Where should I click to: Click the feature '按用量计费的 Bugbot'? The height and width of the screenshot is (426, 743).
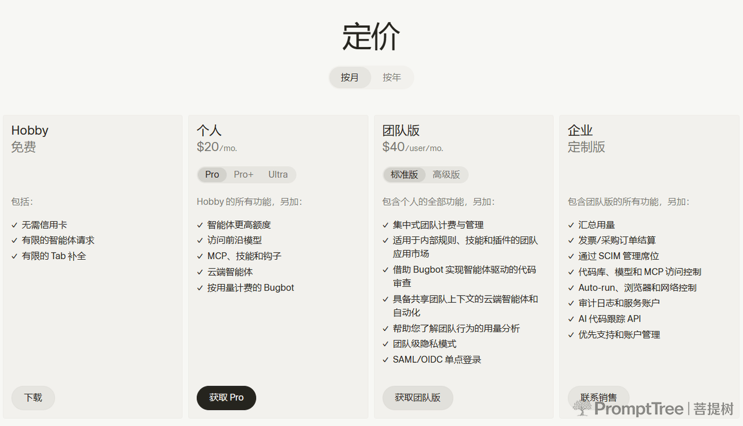pos(251,287)
